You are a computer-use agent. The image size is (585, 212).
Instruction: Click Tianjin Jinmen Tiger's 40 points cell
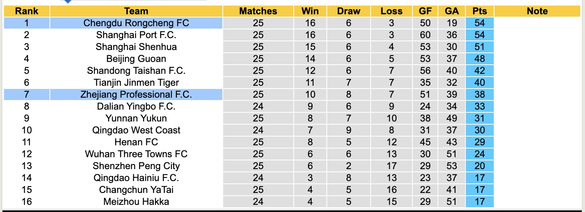click(x=479, y=83)
